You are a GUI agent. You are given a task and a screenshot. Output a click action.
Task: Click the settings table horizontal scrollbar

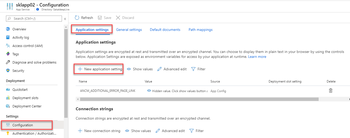coord(199,99)
